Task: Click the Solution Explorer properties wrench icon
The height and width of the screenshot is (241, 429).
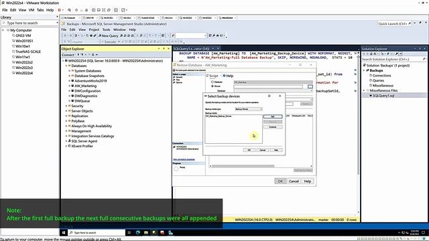Action: [x=396, y=54]
